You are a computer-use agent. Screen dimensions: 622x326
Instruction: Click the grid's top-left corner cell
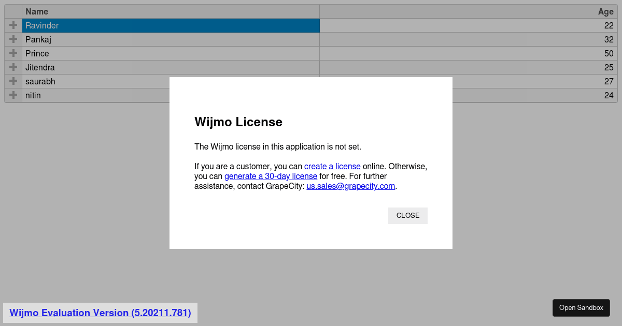[13, 11]
